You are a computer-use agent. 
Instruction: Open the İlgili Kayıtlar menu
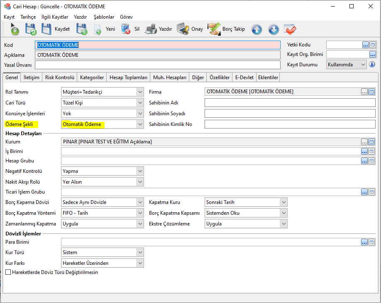55,17
